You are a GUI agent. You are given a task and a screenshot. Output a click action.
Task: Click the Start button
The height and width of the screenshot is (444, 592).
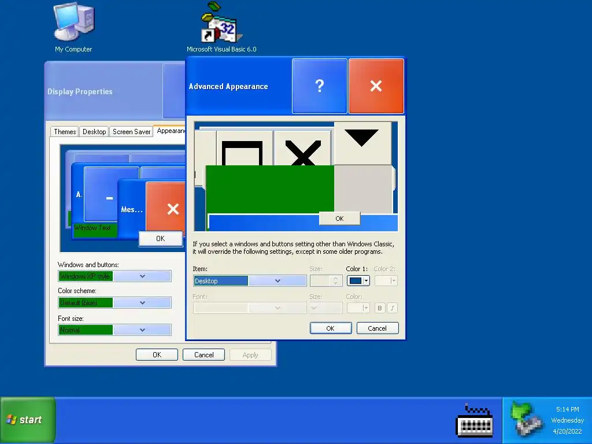point(28,420)
